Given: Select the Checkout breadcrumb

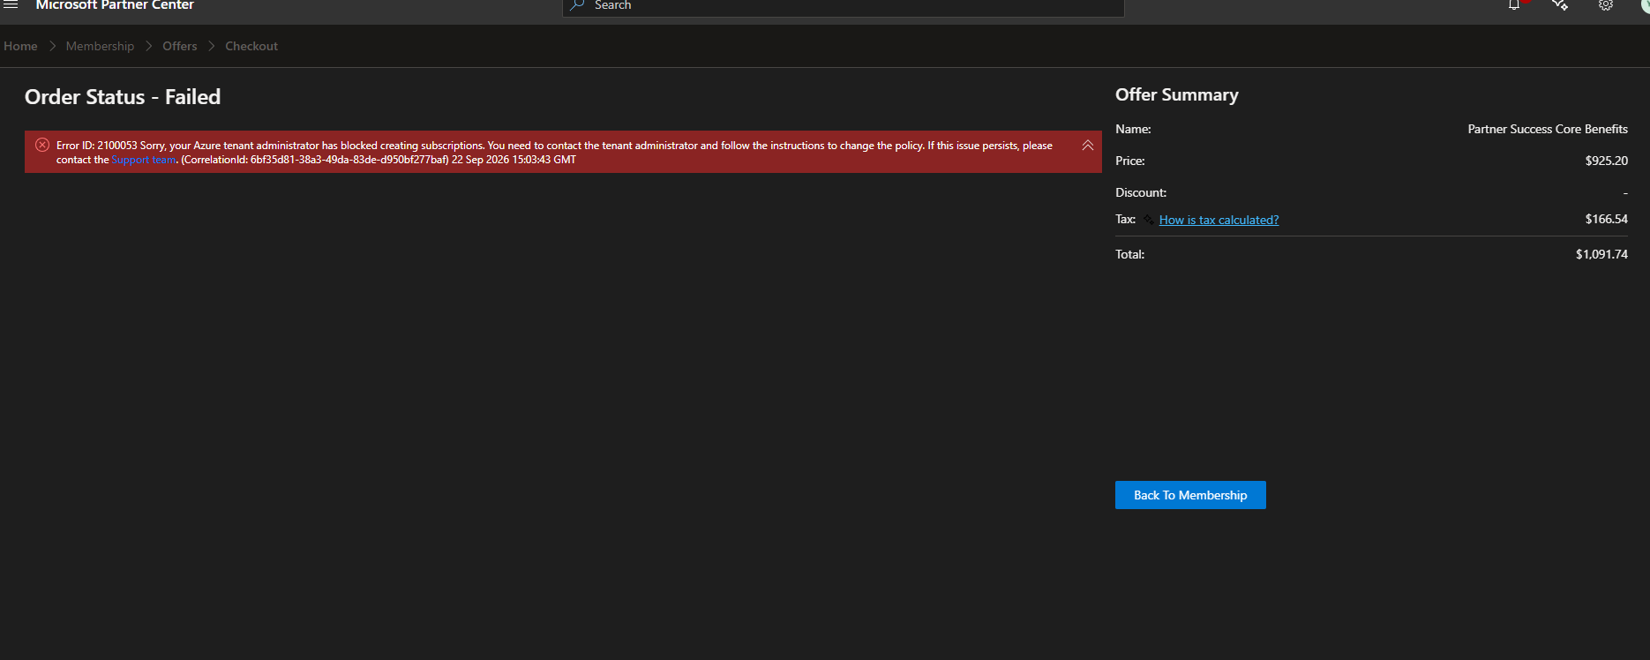Looking at the screenshot, I should [251, 46].
